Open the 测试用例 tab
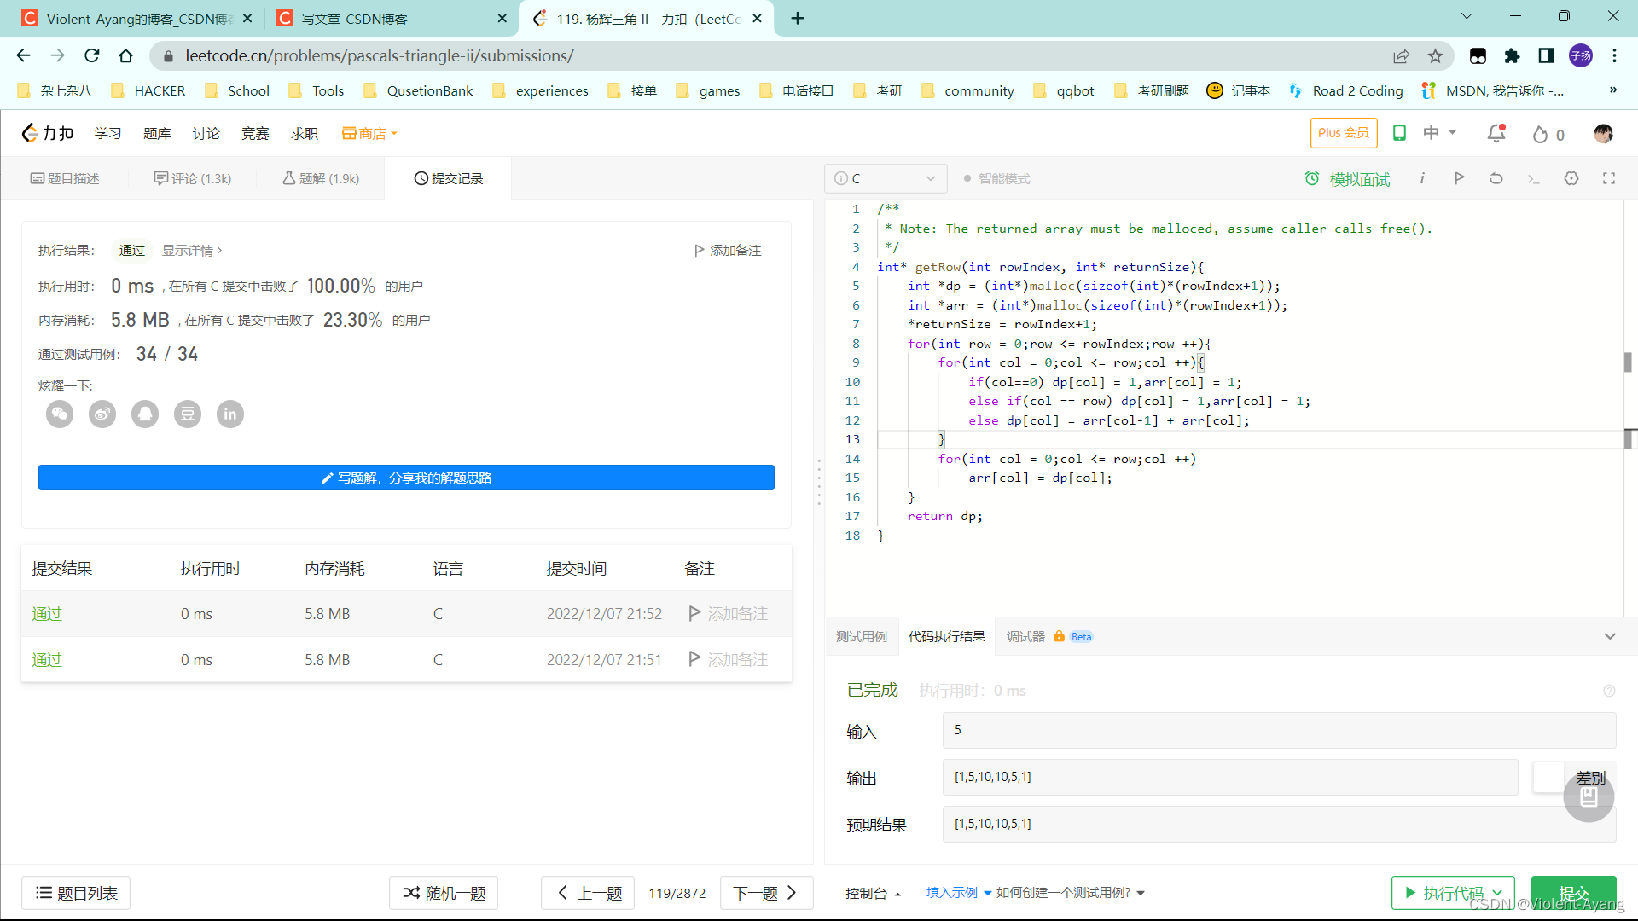The width and height of the screenshot is (1638, 921). (861, 637)
